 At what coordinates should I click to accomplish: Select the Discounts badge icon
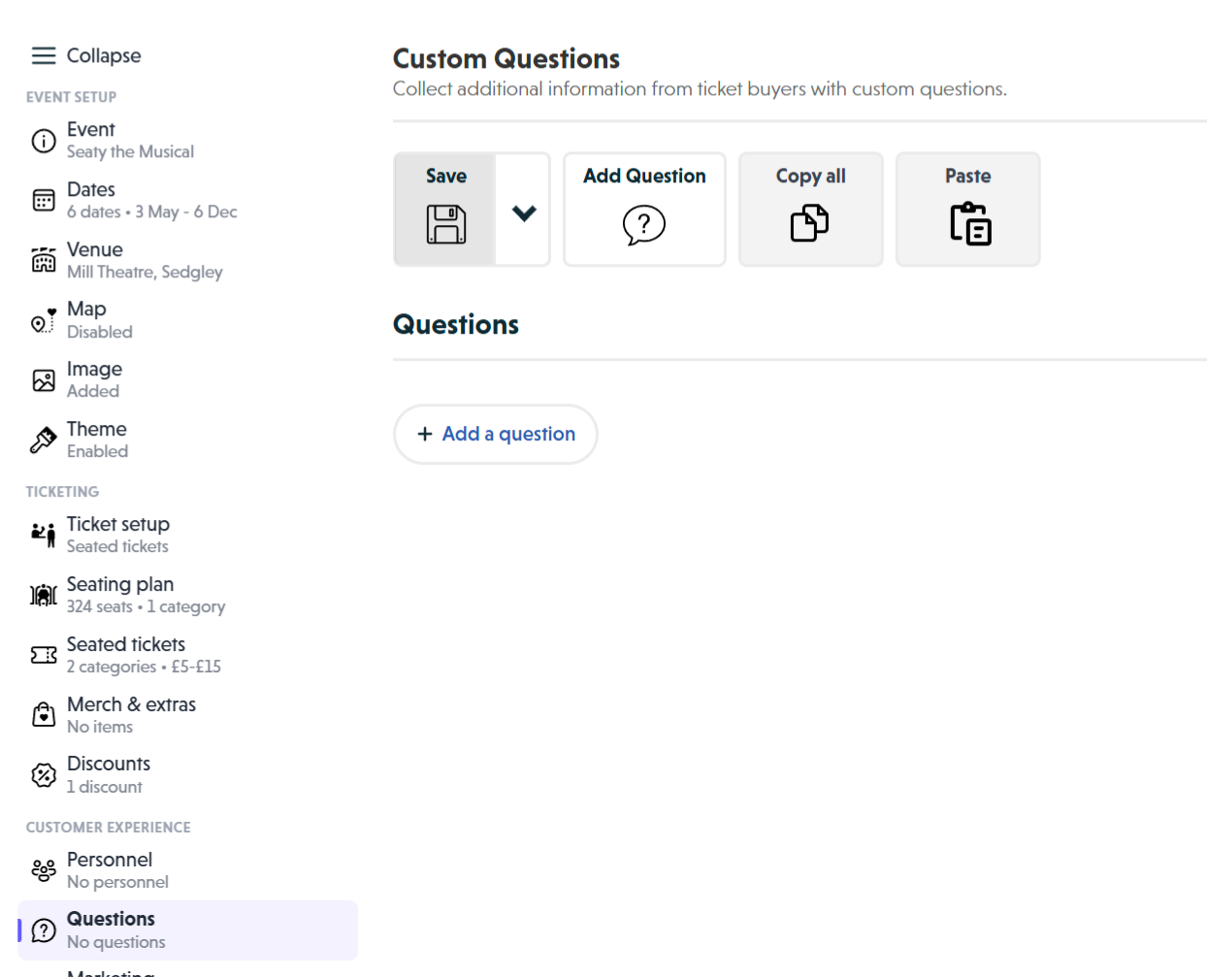tap(44, 774)
